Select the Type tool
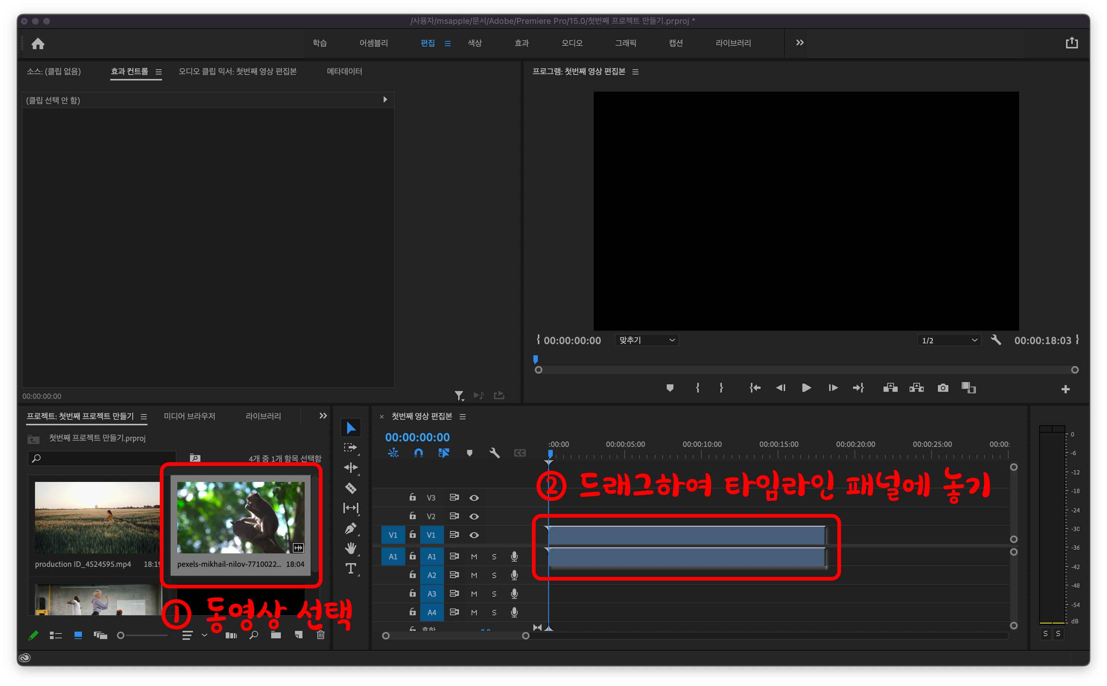The height and width of the screenshot is (686, 1107). click(350, 568)
